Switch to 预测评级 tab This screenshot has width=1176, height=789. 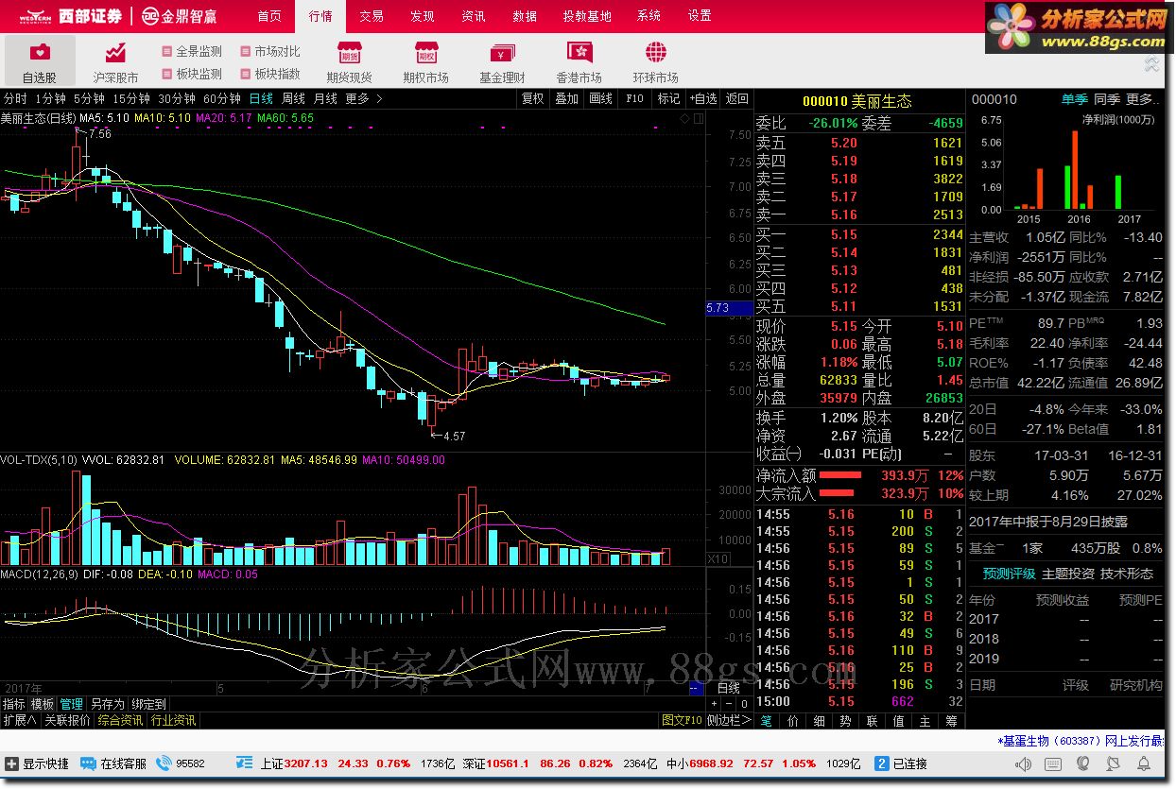(1009, 574)
